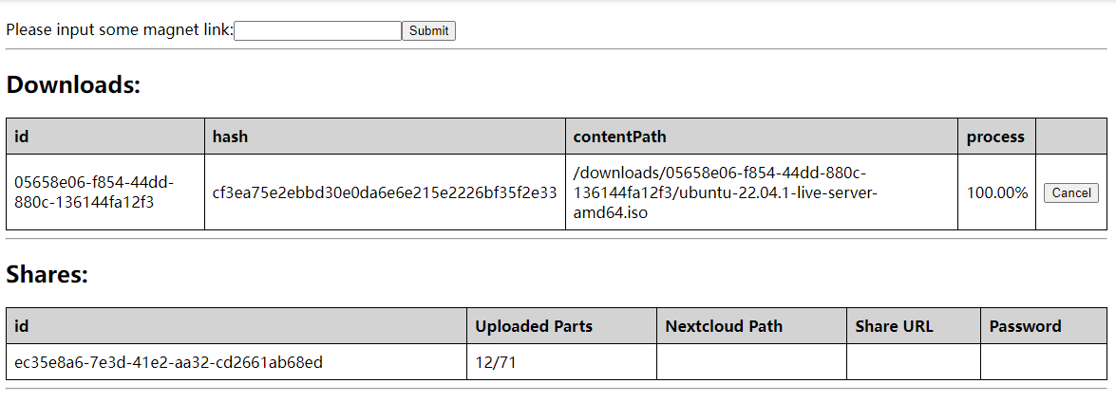The height and width of the screenshot is (402, 1116).
Task: Click the magnet link input field
Action: pos(317,30)
